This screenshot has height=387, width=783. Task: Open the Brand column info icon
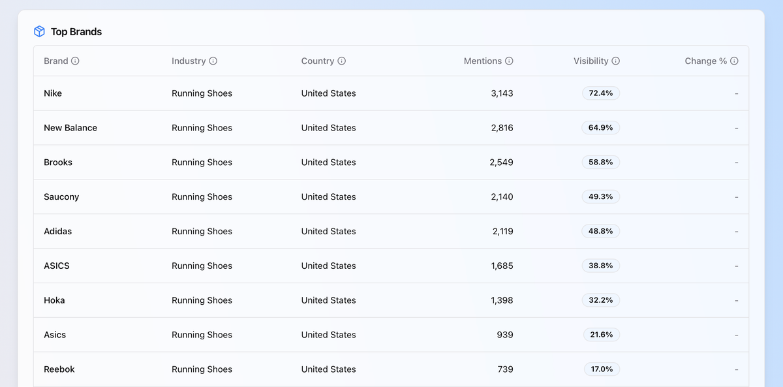tap(75, 61)
